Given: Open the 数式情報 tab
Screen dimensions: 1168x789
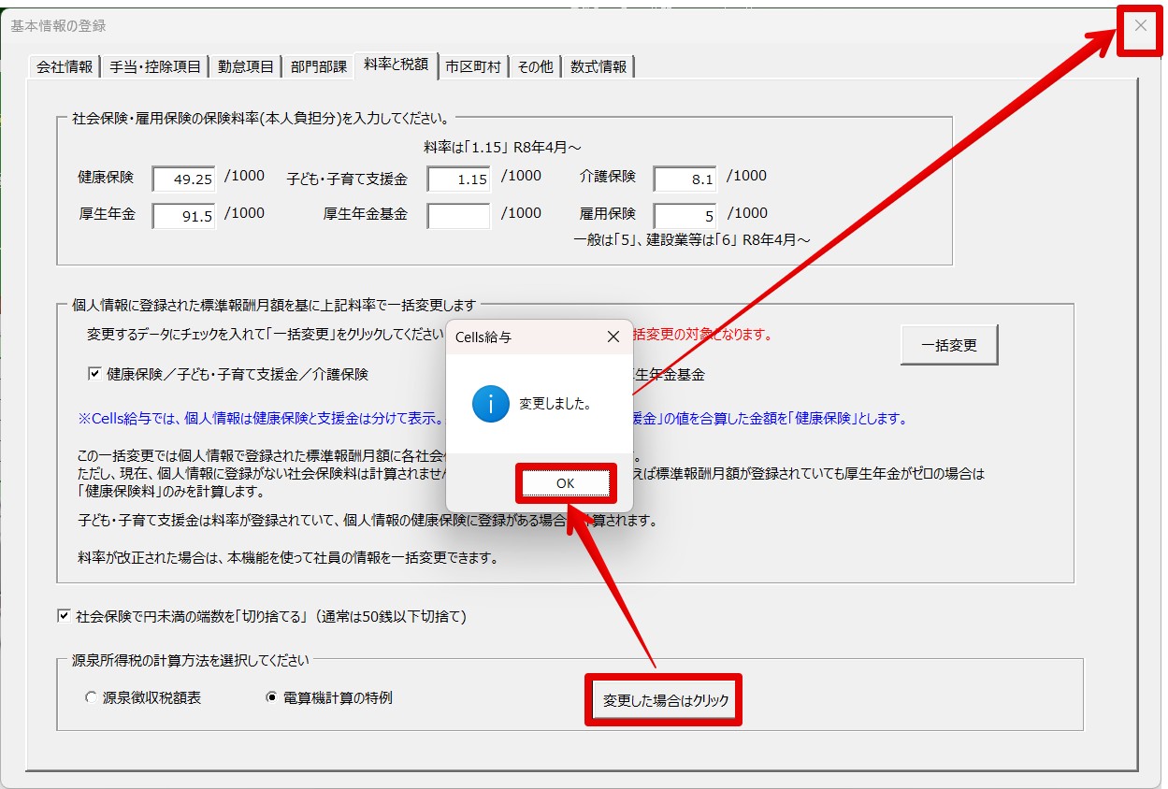Looking at the screenshot, I should (598, 66).
